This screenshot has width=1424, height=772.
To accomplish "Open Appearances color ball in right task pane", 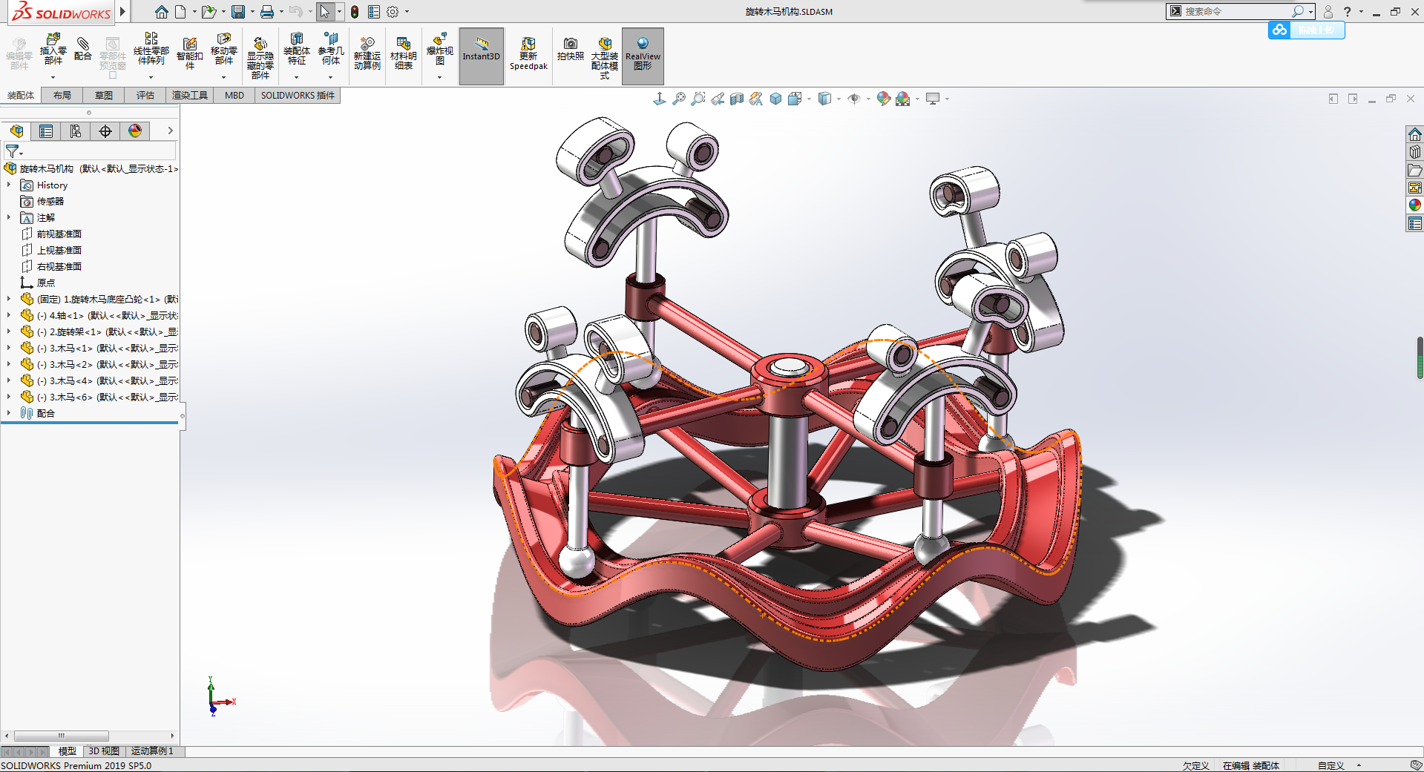I will click(x=1415, y=205).
